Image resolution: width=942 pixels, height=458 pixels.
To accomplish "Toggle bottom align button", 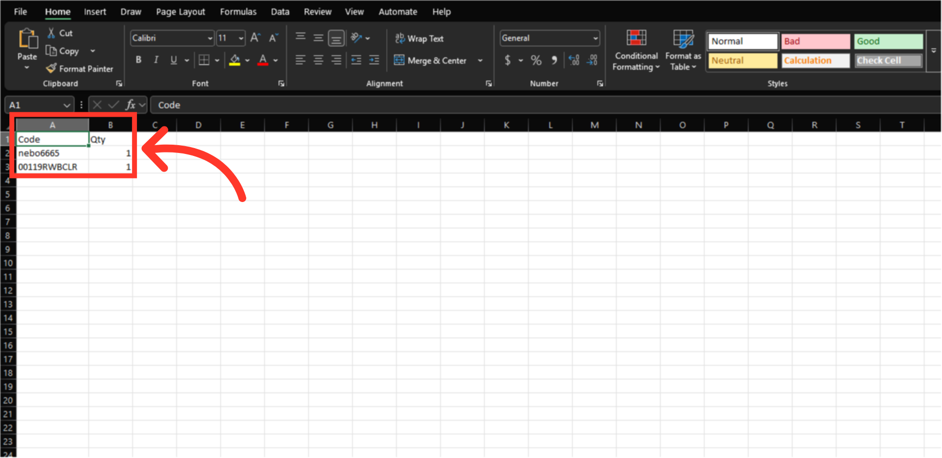I will pos(337,38).
